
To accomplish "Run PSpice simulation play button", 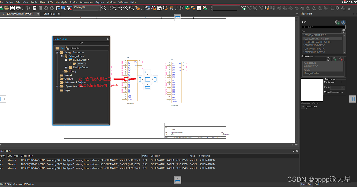I will (255, 8).
